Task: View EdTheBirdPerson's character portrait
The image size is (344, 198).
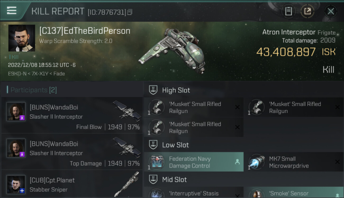Action: (22, 38)
